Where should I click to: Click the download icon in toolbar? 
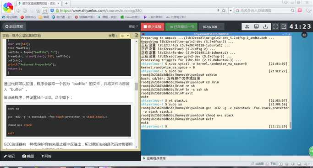tap(265, 26)
